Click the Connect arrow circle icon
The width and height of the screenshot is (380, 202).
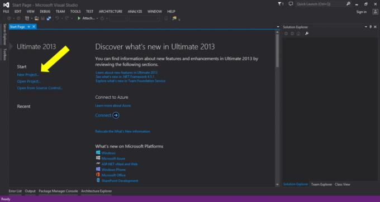point(116,116)
